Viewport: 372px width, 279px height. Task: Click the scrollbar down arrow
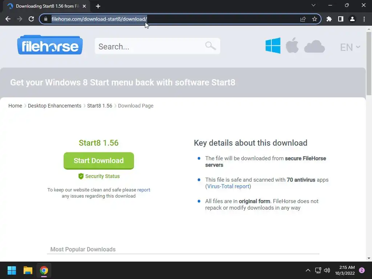click(x=369, y=258)
